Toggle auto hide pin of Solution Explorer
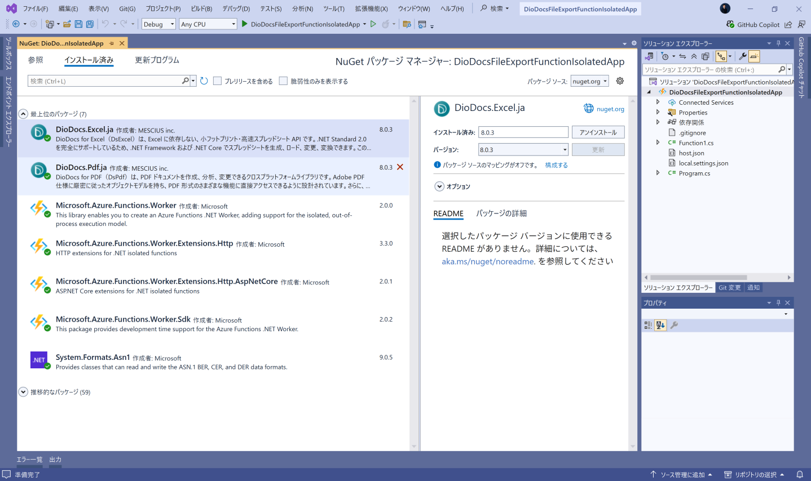This screenshot has width=811, height=481. coord(778,43)
